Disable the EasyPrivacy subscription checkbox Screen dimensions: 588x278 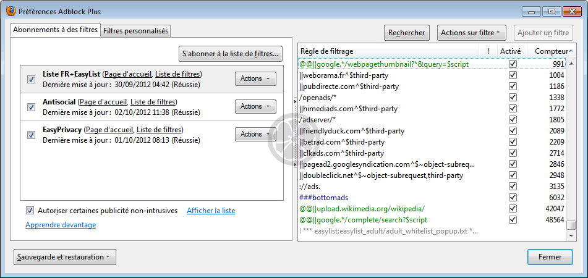pos(32,135)
